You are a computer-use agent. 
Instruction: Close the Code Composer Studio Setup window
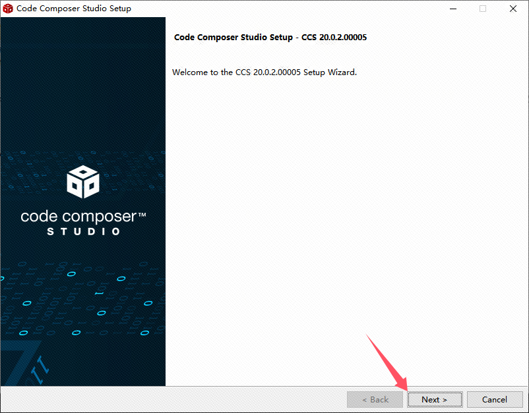pos(513,9)
